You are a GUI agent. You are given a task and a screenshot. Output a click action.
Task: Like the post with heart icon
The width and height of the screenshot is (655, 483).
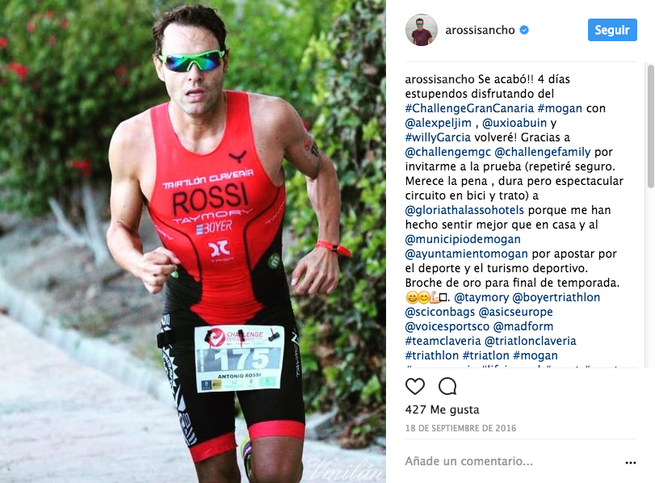(x=415, y=387)
